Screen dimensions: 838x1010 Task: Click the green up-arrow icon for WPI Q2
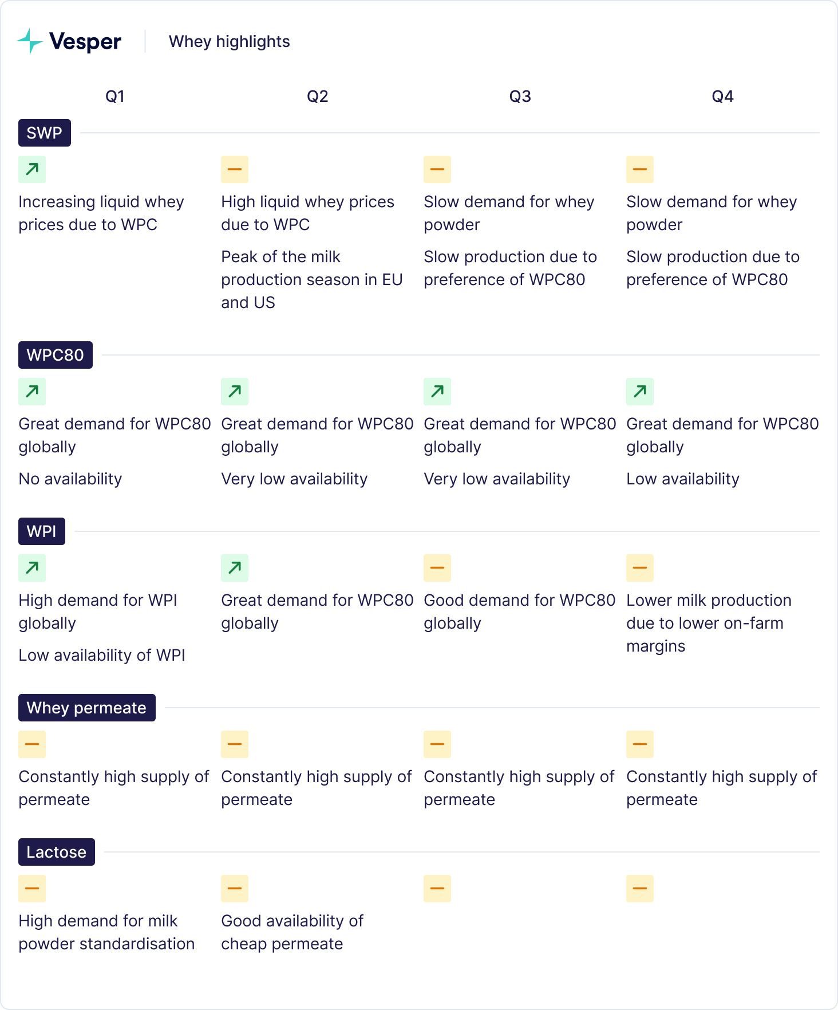click(x=235, y=568)
